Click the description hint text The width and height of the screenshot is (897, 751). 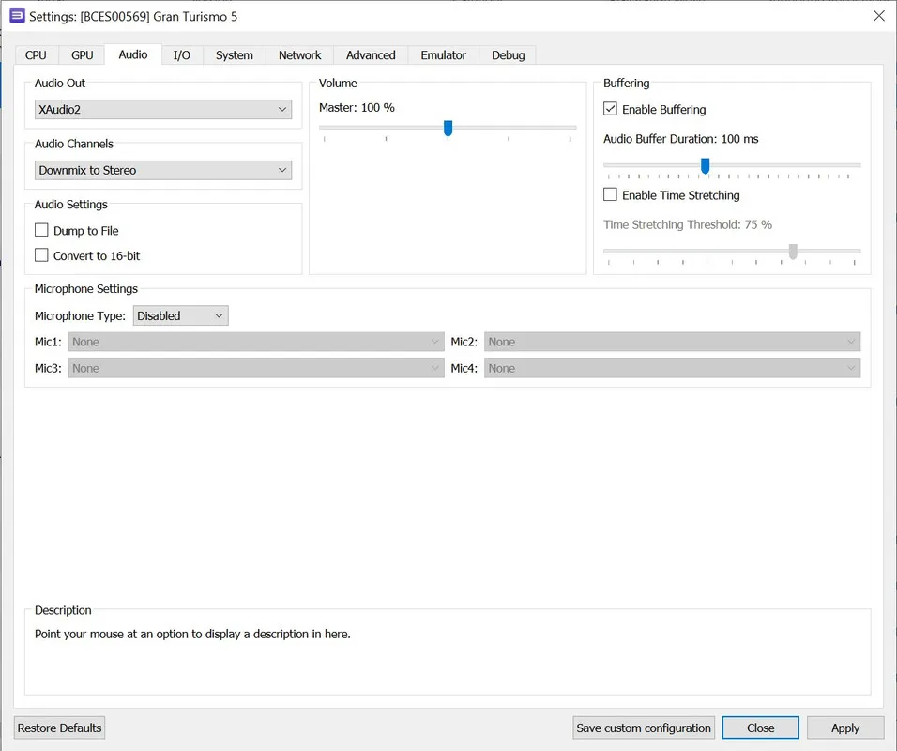click(x=192, y=635)
